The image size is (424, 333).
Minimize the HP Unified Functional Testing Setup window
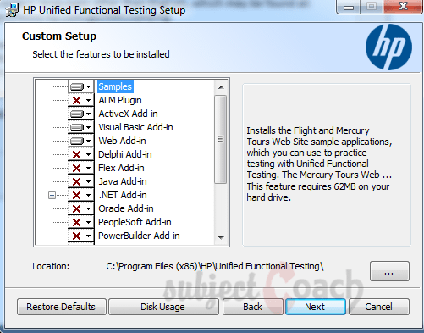[x=349, y=7]
